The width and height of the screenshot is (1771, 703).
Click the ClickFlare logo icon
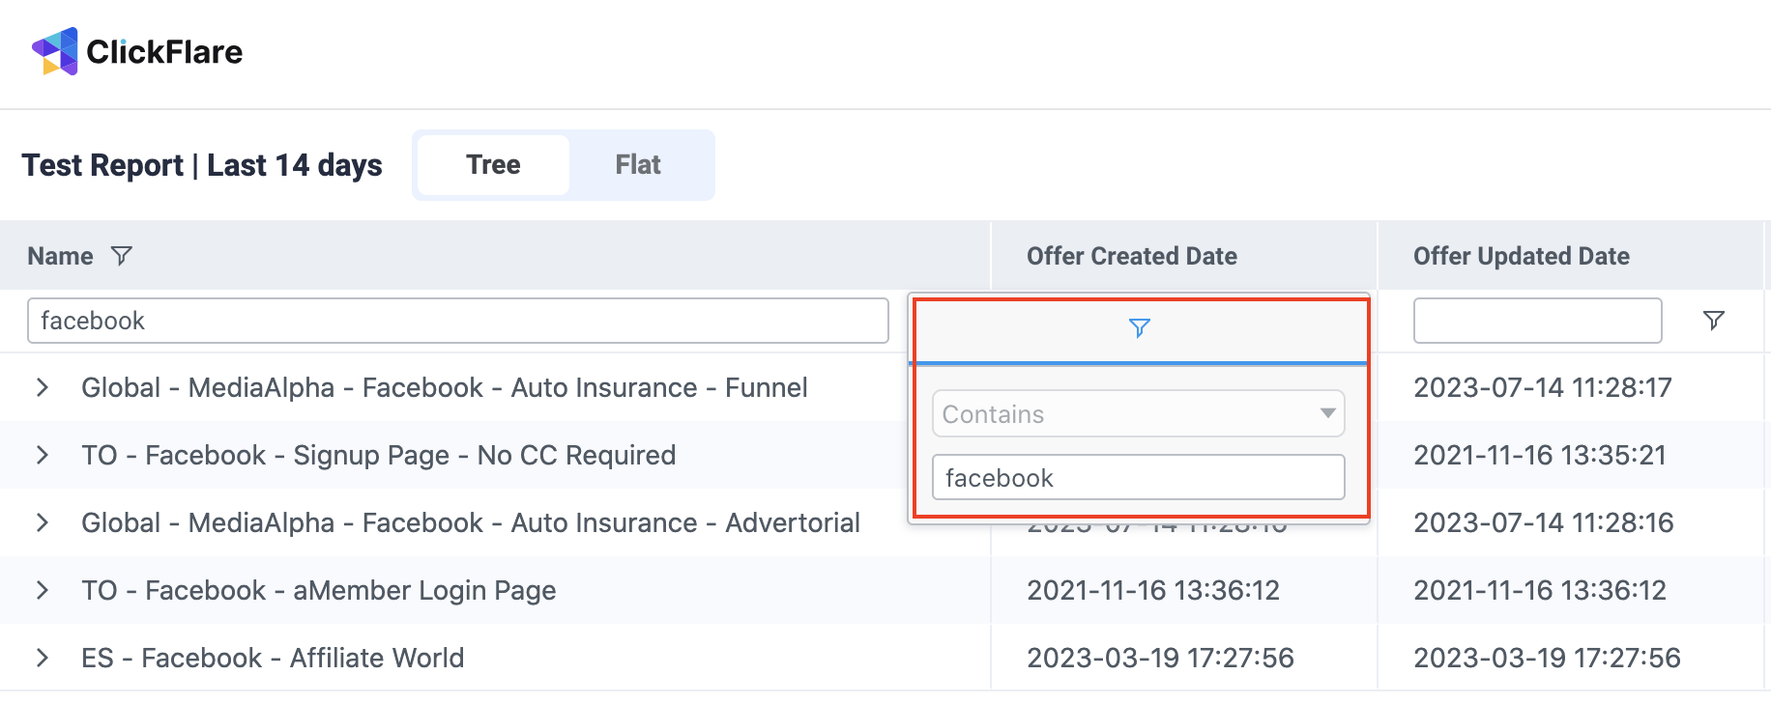pos(55,51)
